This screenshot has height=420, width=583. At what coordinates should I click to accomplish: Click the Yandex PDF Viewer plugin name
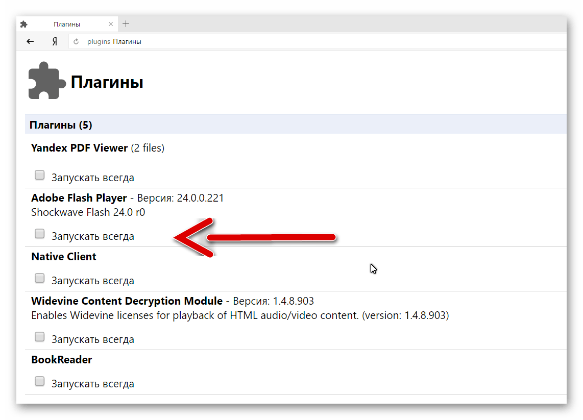click(x=79, y=148)
